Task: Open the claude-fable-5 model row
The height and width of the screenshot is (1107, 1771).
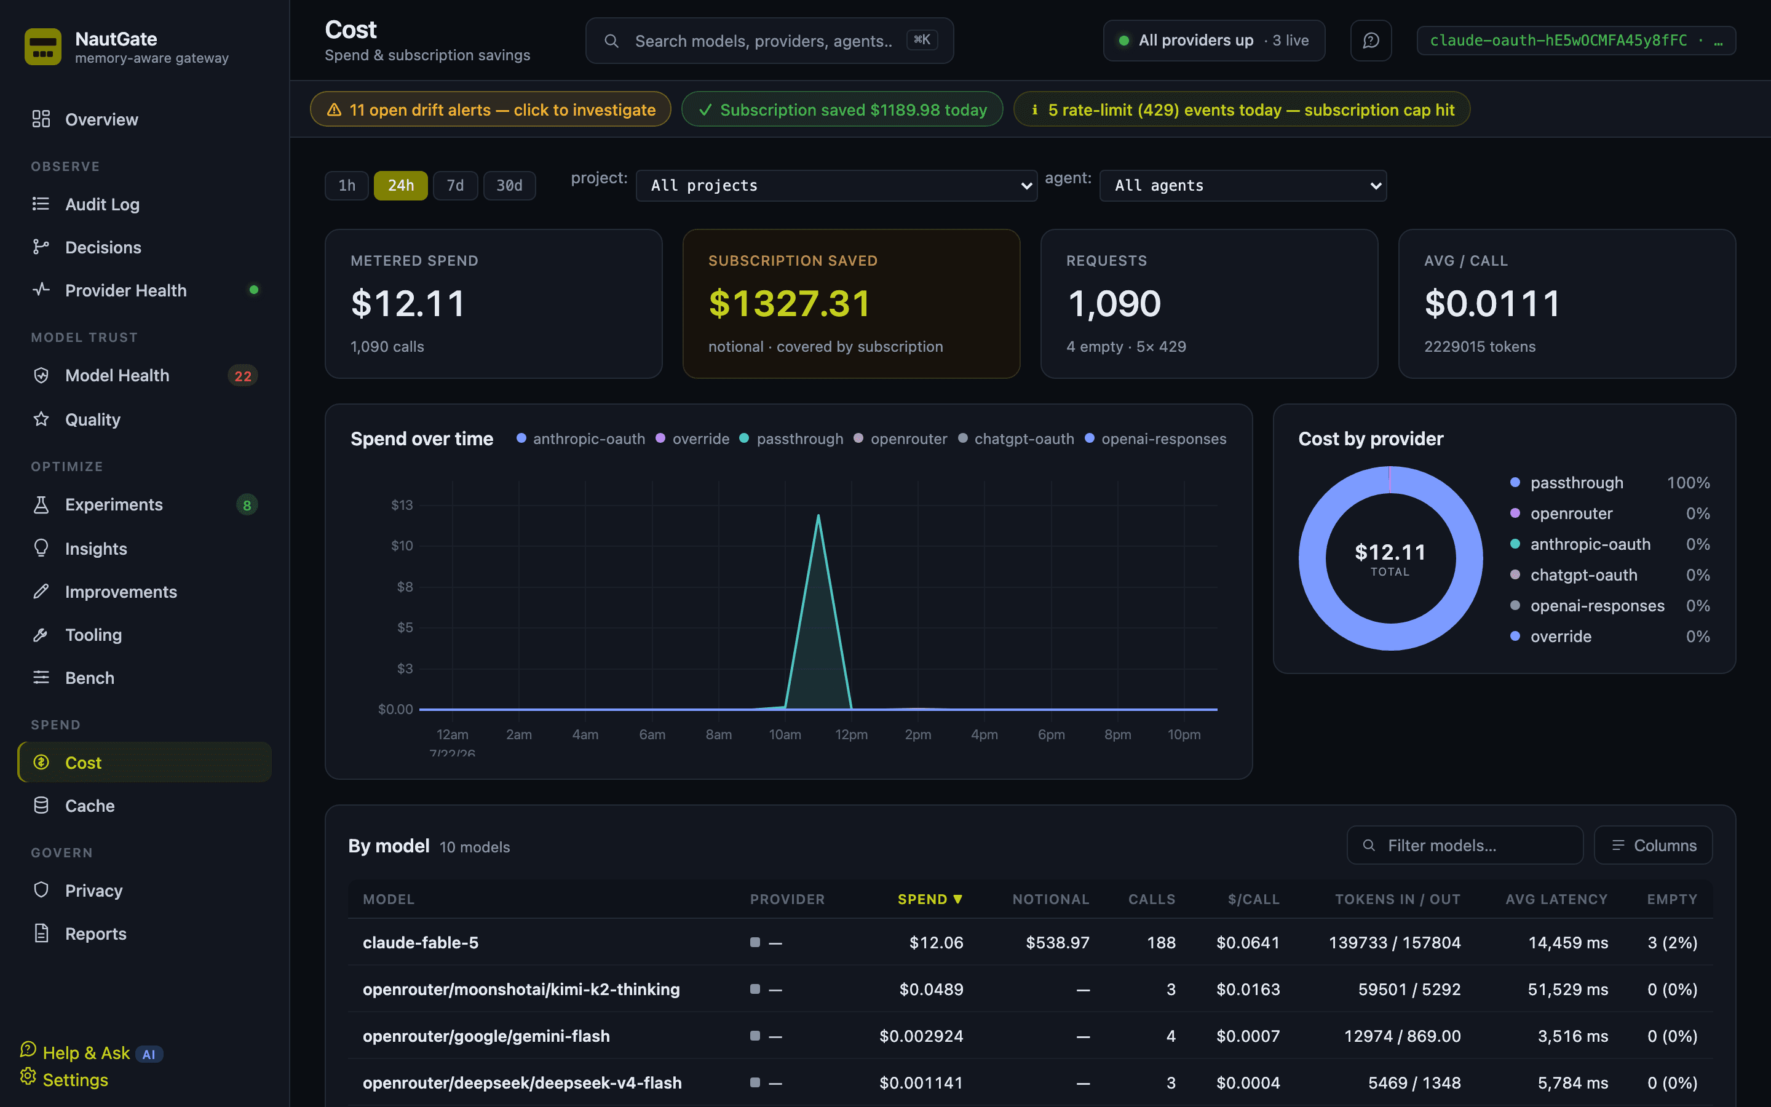Action: point(1031,942)
